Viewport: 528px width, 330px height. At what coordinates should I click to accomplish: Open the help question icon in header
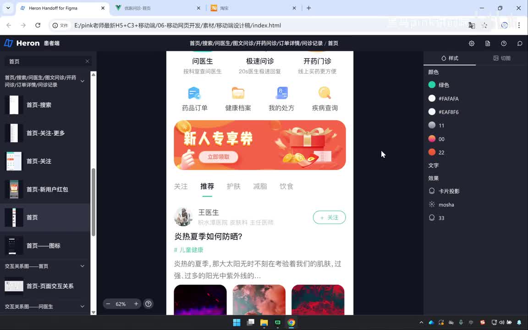[504, 44]
